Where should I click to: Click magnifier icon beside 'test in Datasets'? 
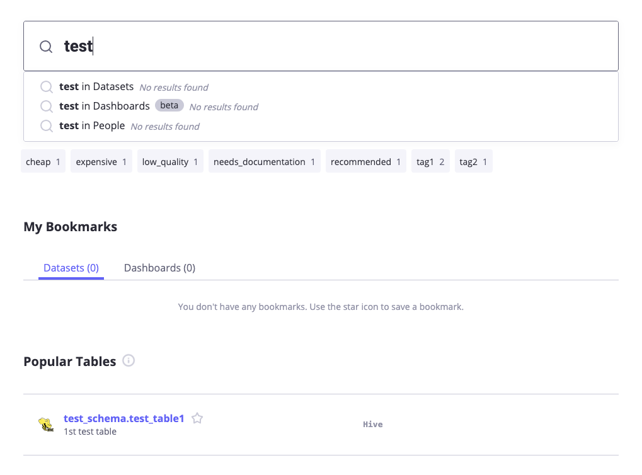pyautogui.click(x=47, y=87)
